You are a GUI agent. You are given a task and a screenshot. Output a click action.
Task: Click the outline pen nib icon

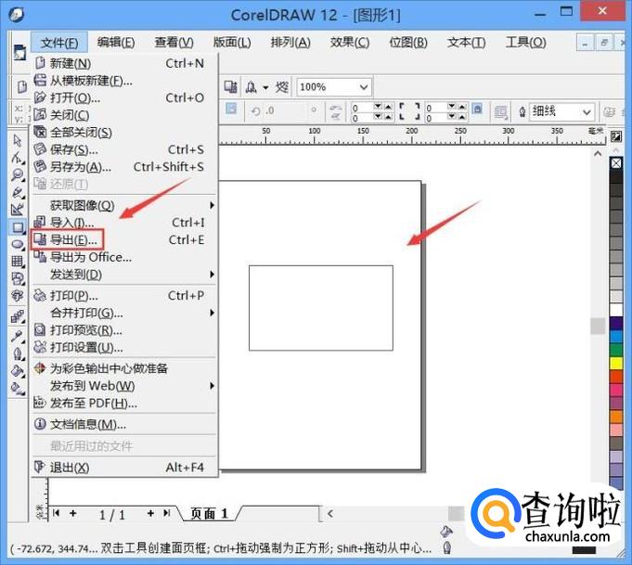pyautogui.click(x=522, y=111)
